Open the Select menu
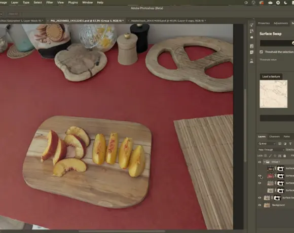294x233 pixels. (38, 3)
